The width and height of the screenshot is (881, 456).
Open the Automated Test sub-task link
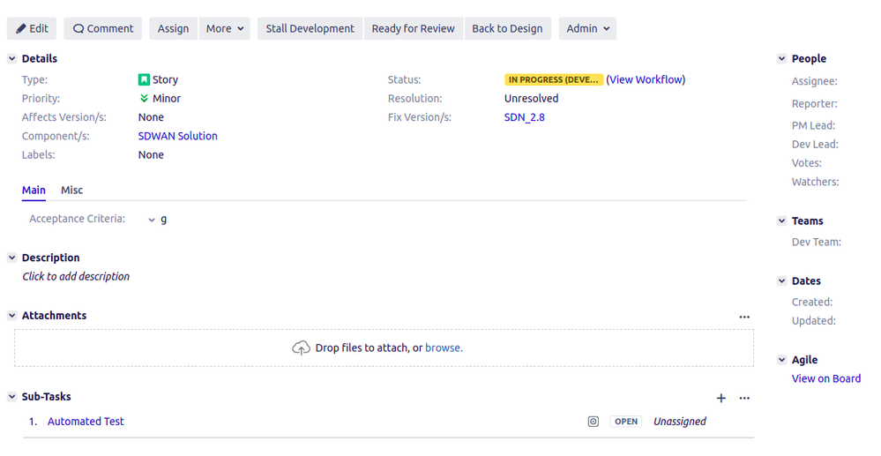click(86, 422)
